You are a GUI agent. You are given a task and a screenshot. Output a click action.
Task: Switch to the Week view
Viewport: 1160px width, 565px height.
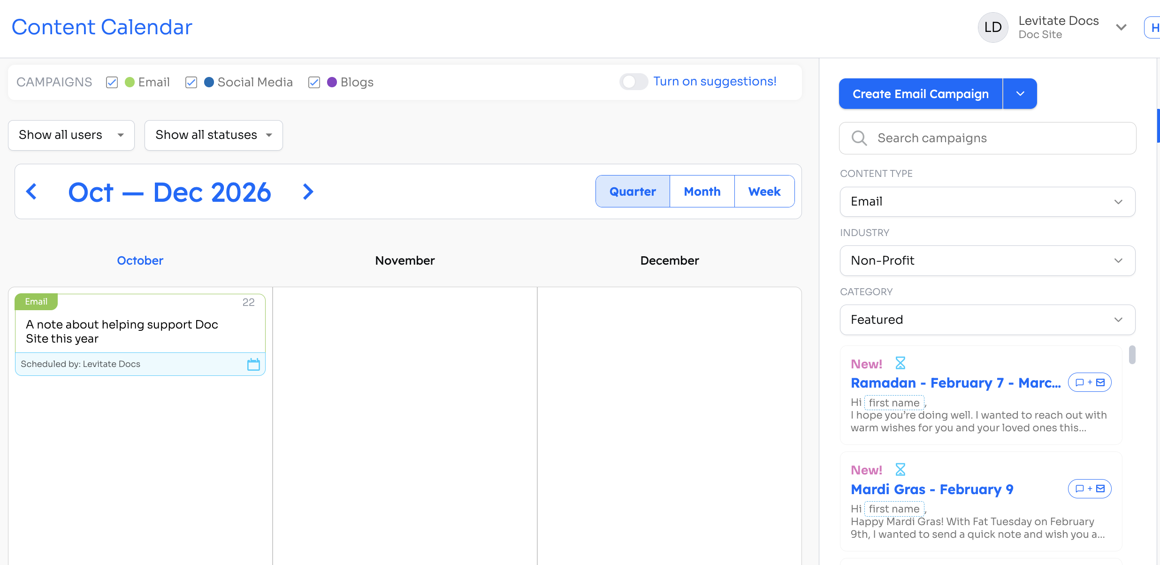pyautogui.click(x=764, y=191)
